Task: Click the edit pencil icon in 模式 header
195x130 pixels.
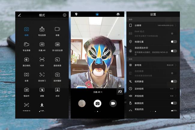Action: click(19, 15)
